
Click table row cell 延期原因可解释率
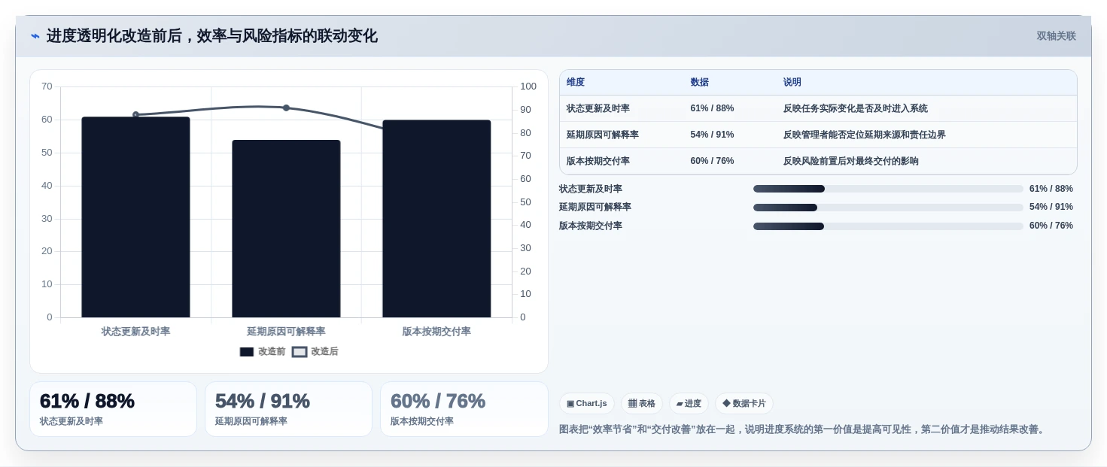(x=603, y=135)
